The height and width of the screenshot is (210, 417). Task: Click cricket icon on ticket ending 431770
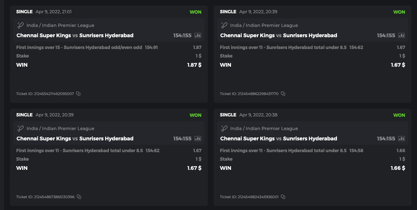coord(224,25)
